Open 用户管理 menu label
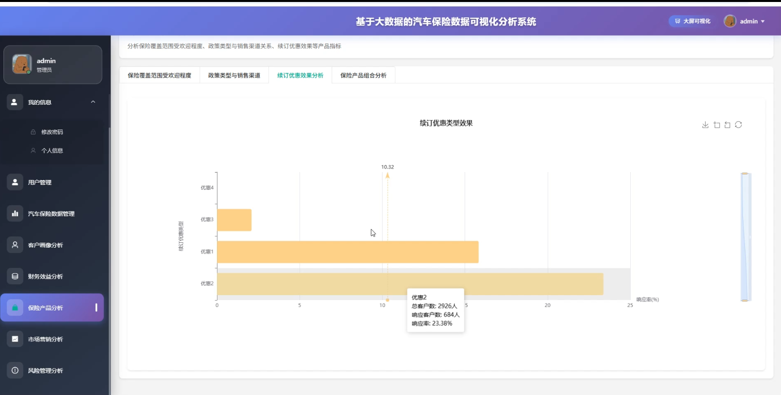 click(40, 182)
